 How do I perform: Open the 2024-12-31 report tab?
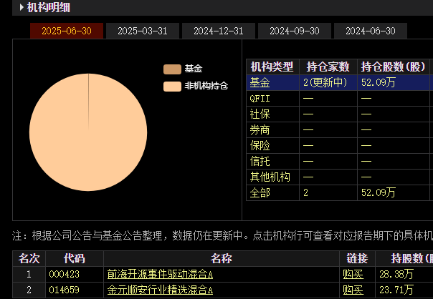coord(218,31)
